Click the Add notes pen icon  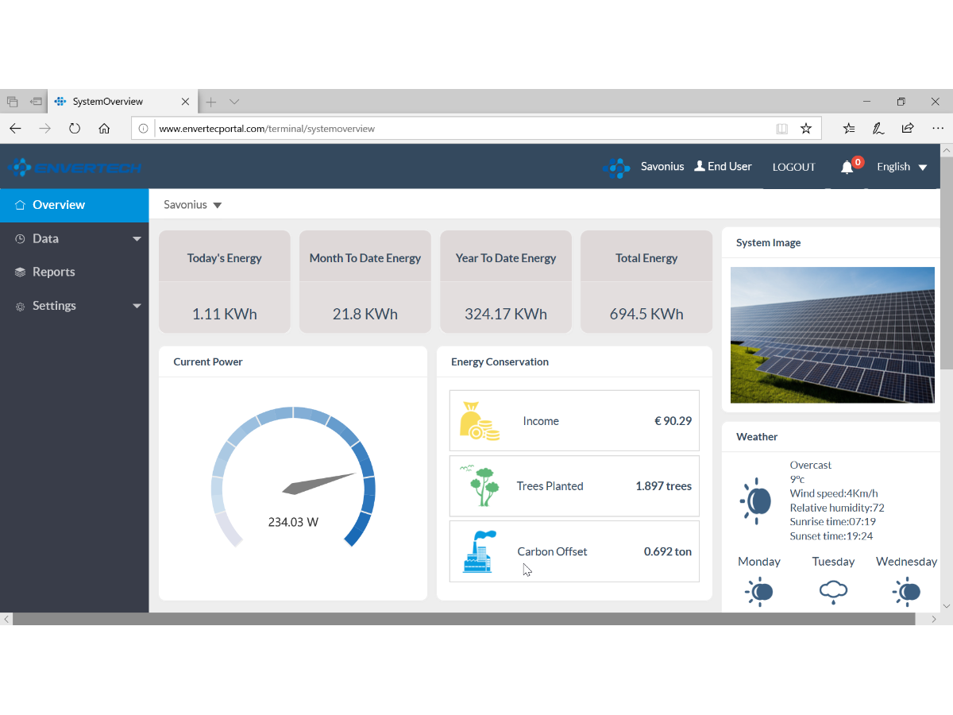click(878, 128)
